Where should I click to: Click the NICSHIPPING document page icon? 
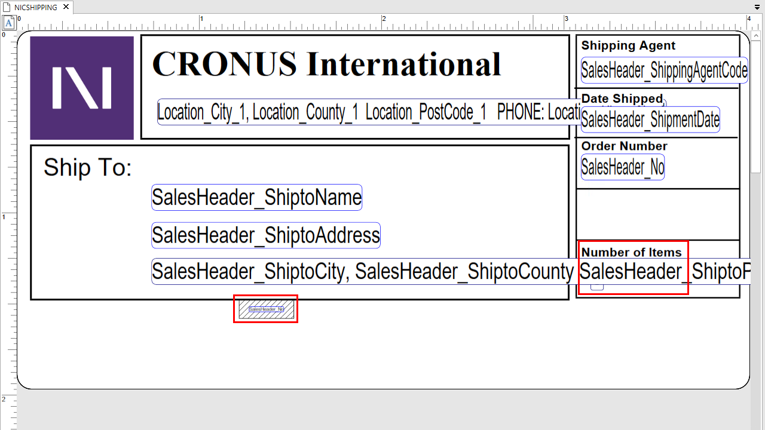coord(7,7)
